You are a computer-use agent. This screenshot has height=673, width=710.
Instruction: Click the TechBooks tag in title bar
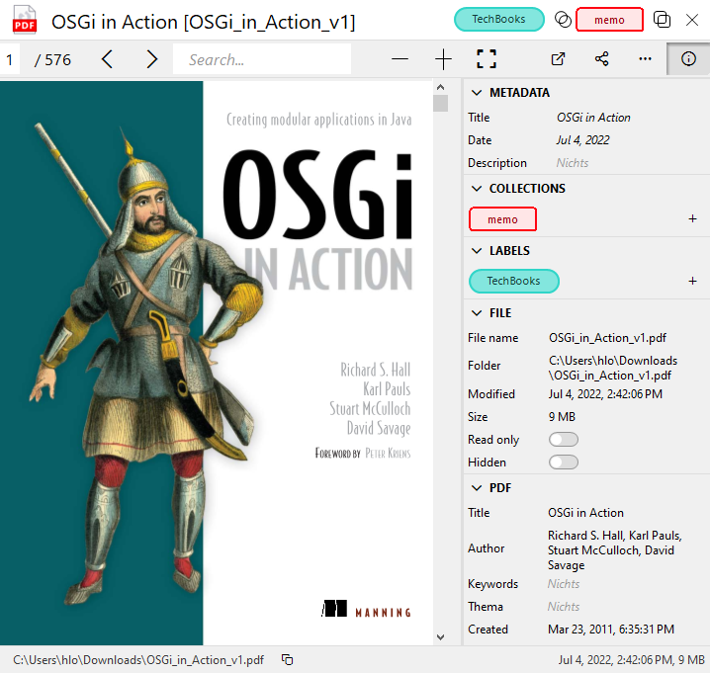[x=499, y=20]
